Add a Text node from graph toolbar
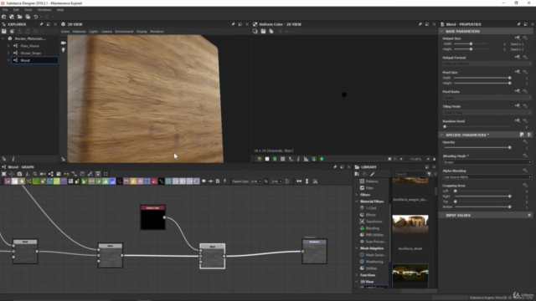This screenshot has width=536, height=301. (x=141, y=181)
